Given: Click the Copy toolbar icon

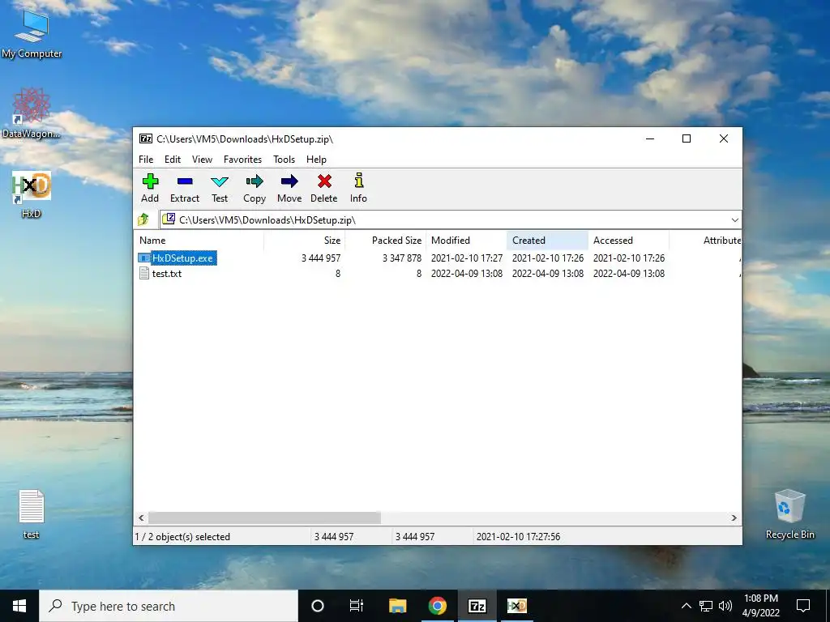Looking at the screenshot, I should pos(255,182).
